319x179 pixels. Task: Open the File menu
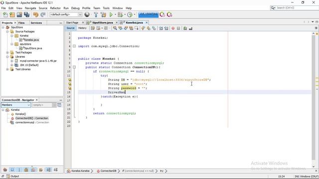click(x=3, y=8)
